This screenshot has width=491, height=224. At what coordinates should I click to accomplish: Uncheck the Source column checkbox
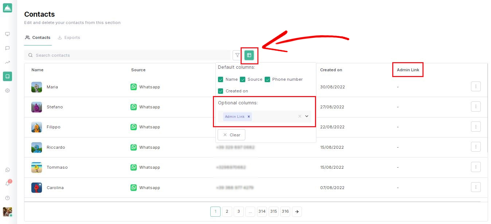point(243,79)
